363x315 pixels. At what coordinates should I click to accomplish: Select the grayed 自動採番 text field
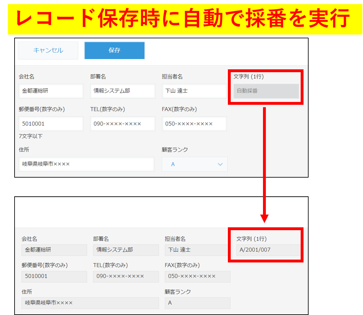(266, 91)
